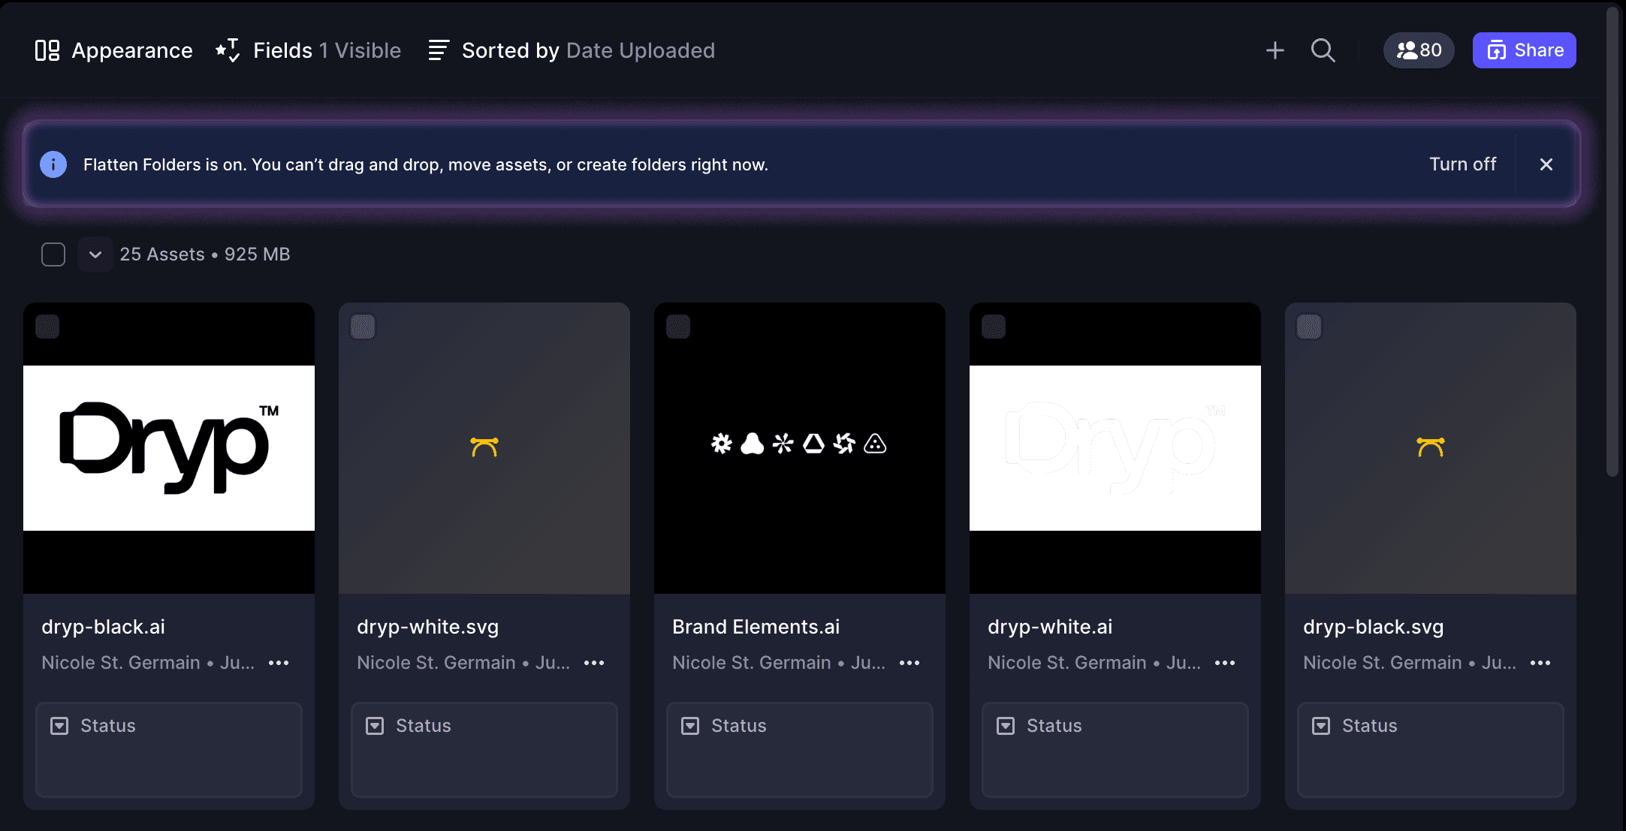This screenshot has width=1626, height=831.
Task: Open more options for dryp-black.ai
Action: 279,663
